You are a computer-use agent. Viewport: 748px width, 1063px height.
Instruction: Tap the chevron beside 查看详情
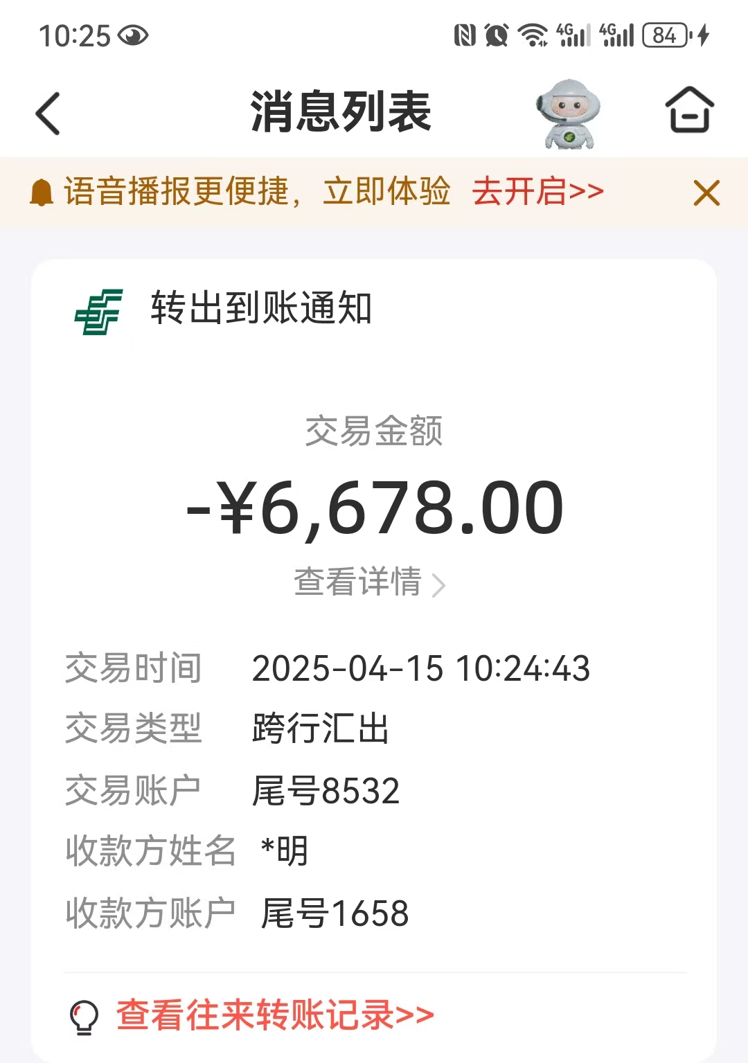pos(438,585)
